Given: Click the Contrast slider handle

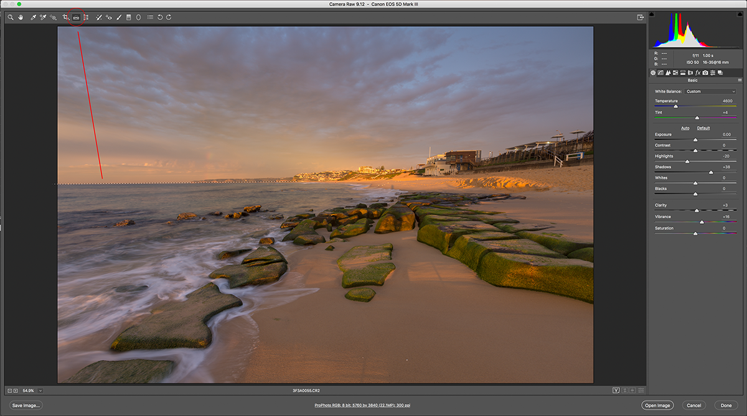Looking at the screenshot, I should coord(695,150).
